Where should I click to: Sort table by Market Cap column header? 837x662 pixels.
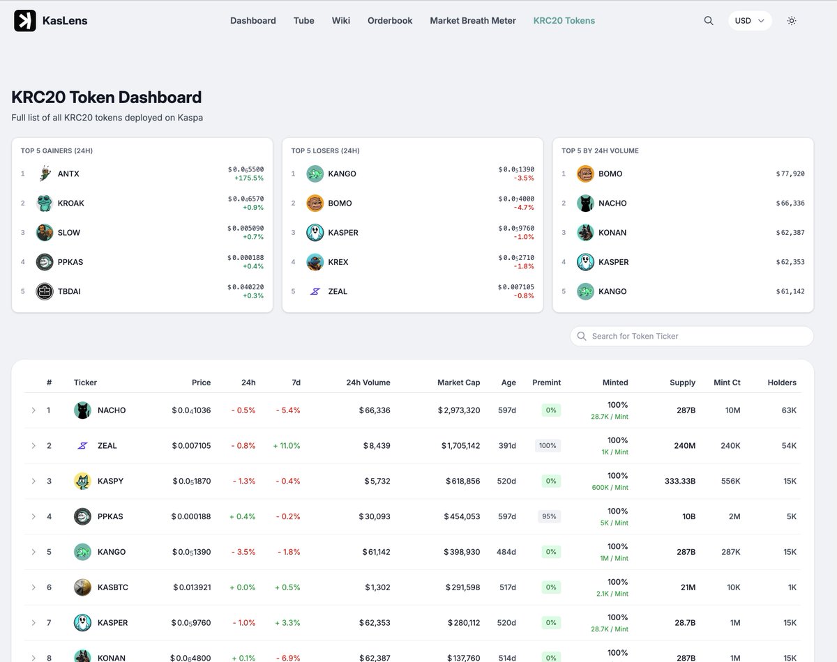click(458, 383)
